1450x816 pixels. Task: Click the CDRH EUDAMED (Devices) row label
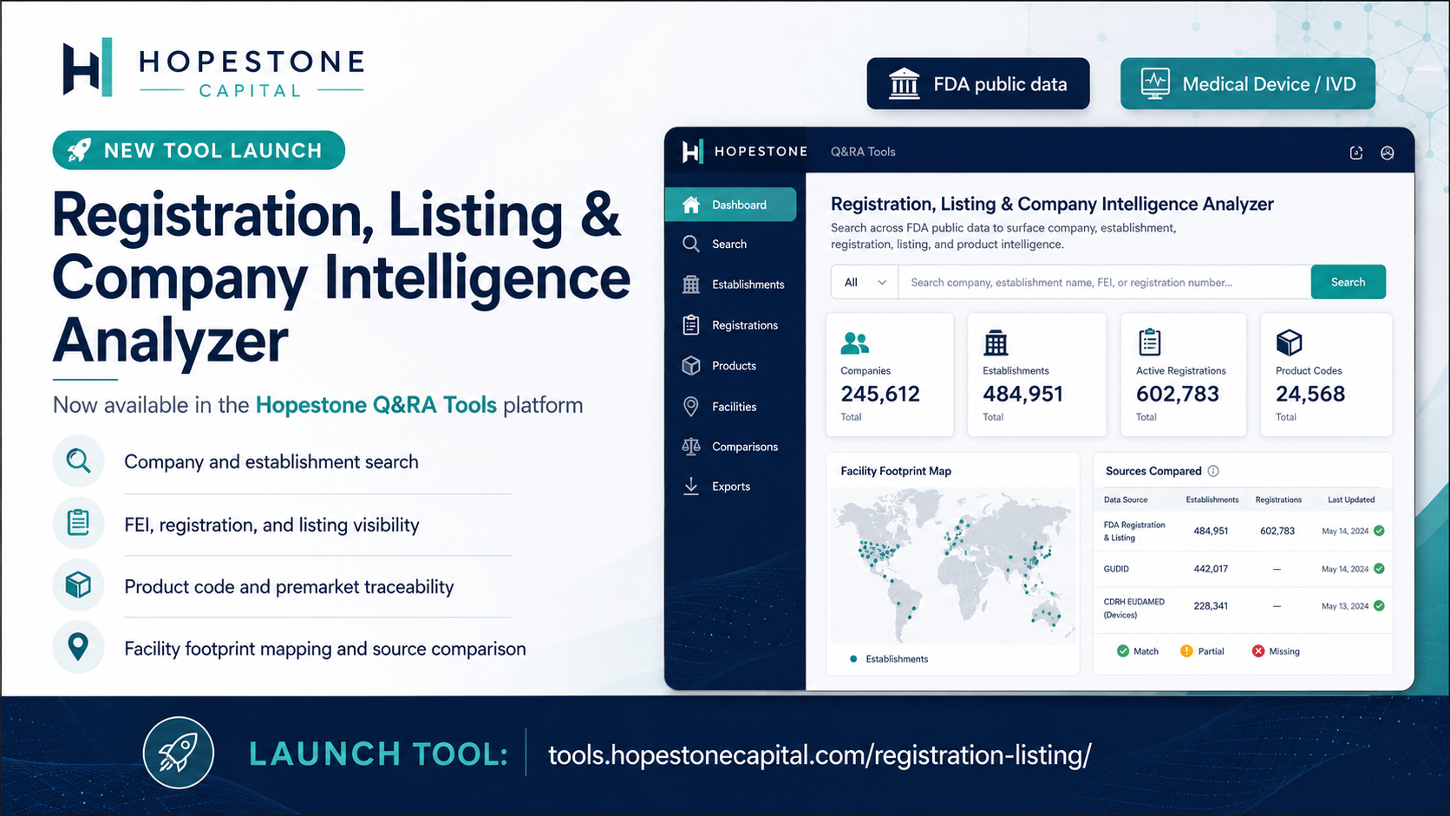[1134, 608]
